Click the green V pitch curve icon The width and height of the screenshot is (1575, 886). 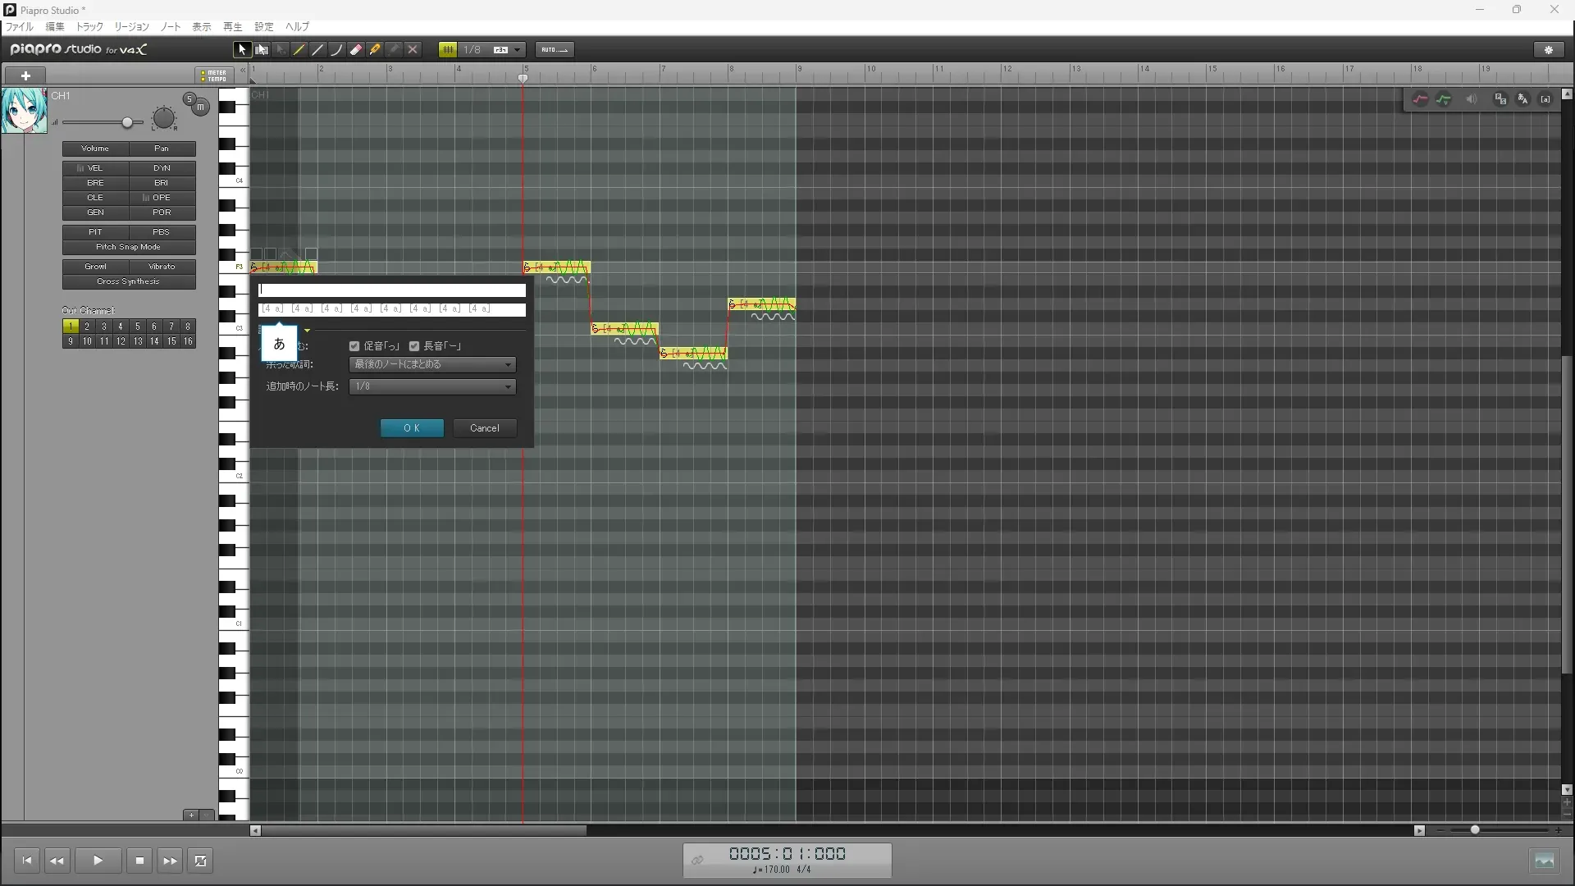pos(1444,99)
